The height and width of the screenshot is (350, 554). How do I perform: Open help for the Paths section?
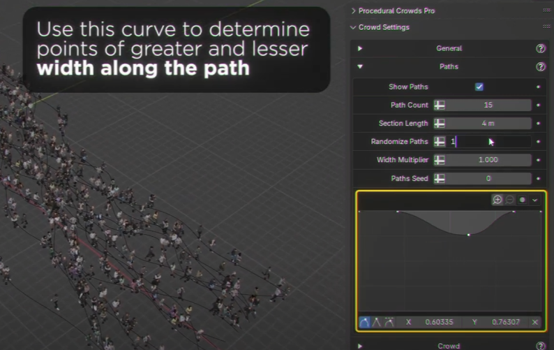click(540, 67)
